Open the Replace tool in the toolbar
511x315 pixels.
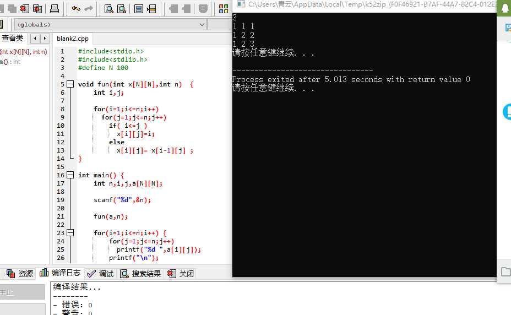[122, 9]
